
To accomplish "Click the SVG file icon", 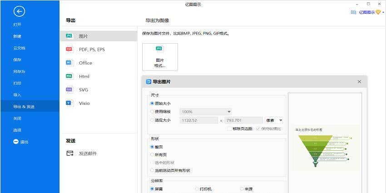I will point(69,89).
